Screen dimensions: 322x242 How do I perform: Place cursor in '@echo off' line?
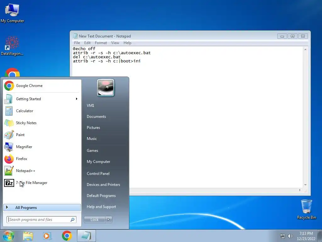click(x=84, y=49)
